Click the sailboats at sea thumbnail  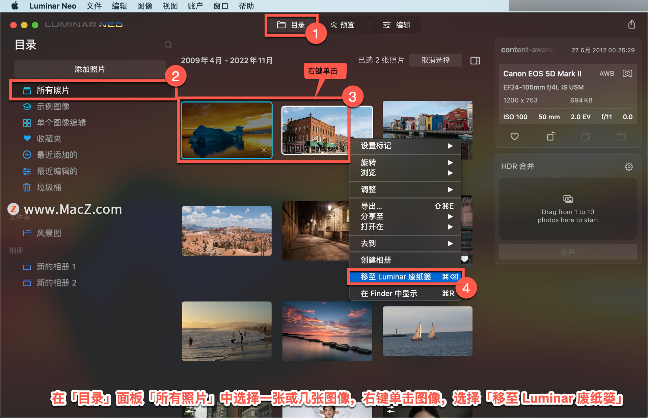pyautogui.click(x=428, y=331)
